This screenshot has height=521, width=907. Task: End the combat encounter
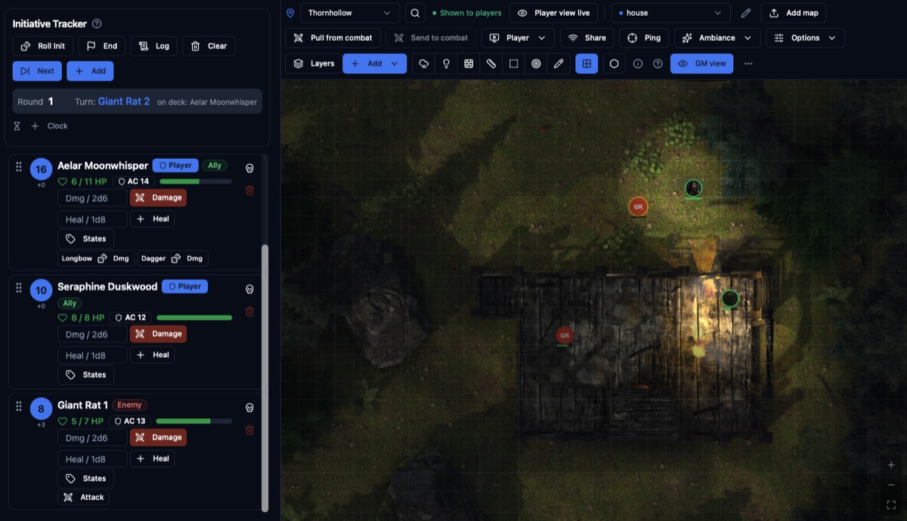point(102,46)
